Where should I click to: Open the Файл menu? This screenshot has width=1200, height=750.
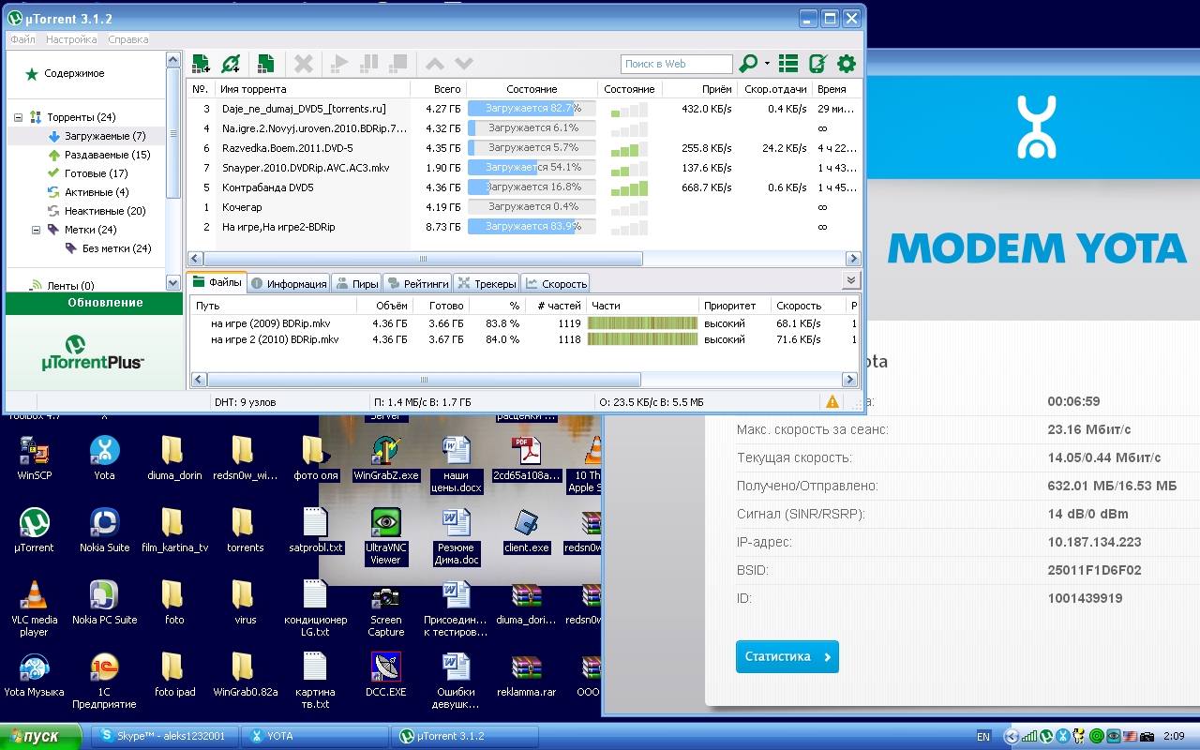[23, 39]
